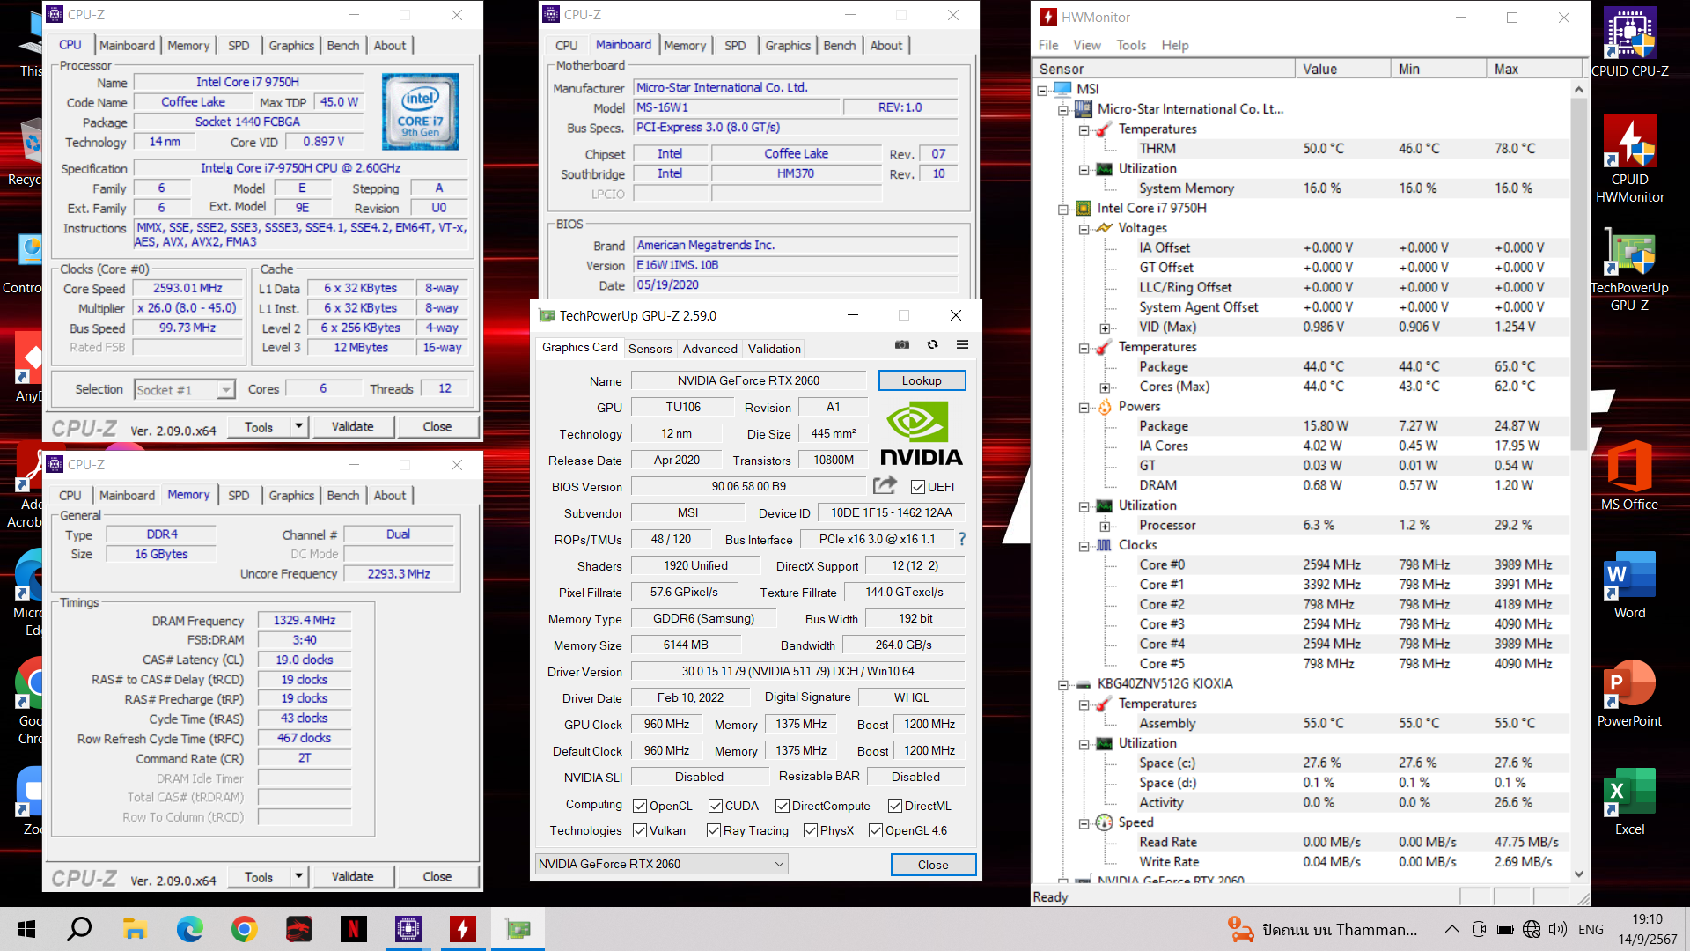1690x951 pixels.
Task: Toggle the Ray Tracing checkbox
Action: coord(714,830)
